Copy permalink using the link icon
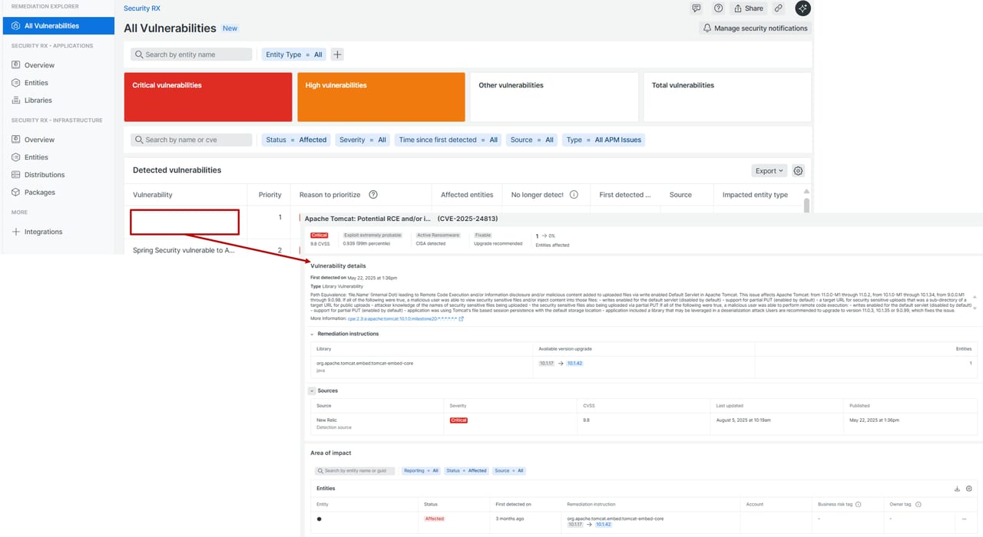 [x=778, y=8]
